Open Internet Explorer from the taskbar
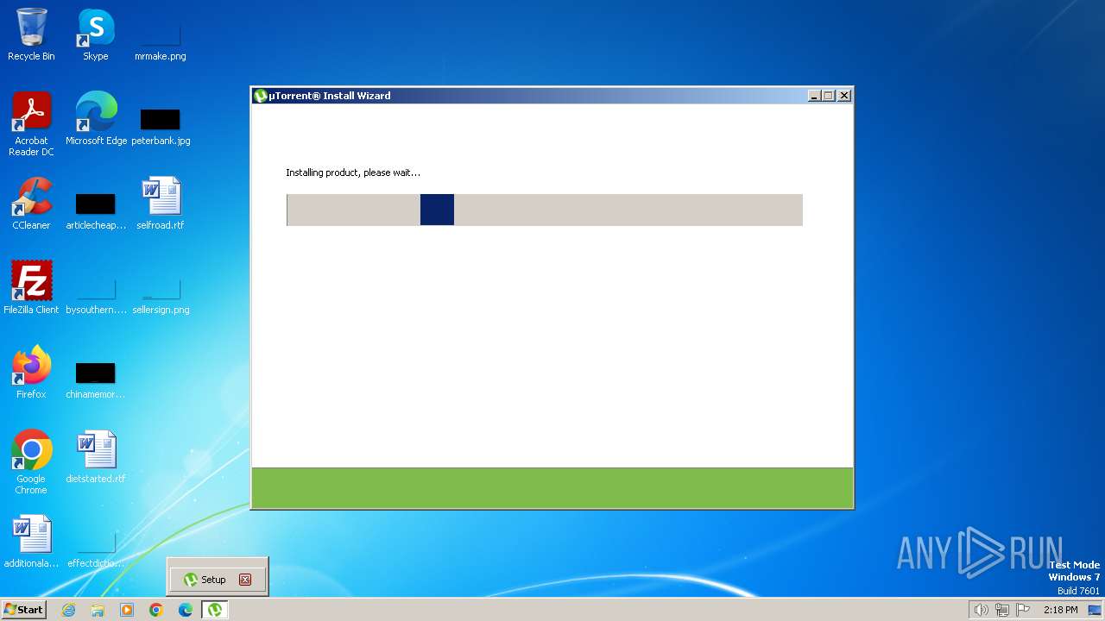Viewport: 1105px width, 621px height. [68, 610]
